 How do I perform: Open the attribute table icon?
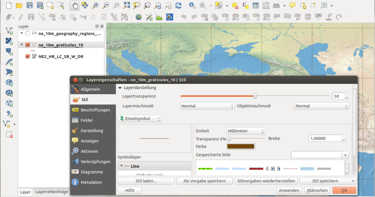(x=256, y=5)
